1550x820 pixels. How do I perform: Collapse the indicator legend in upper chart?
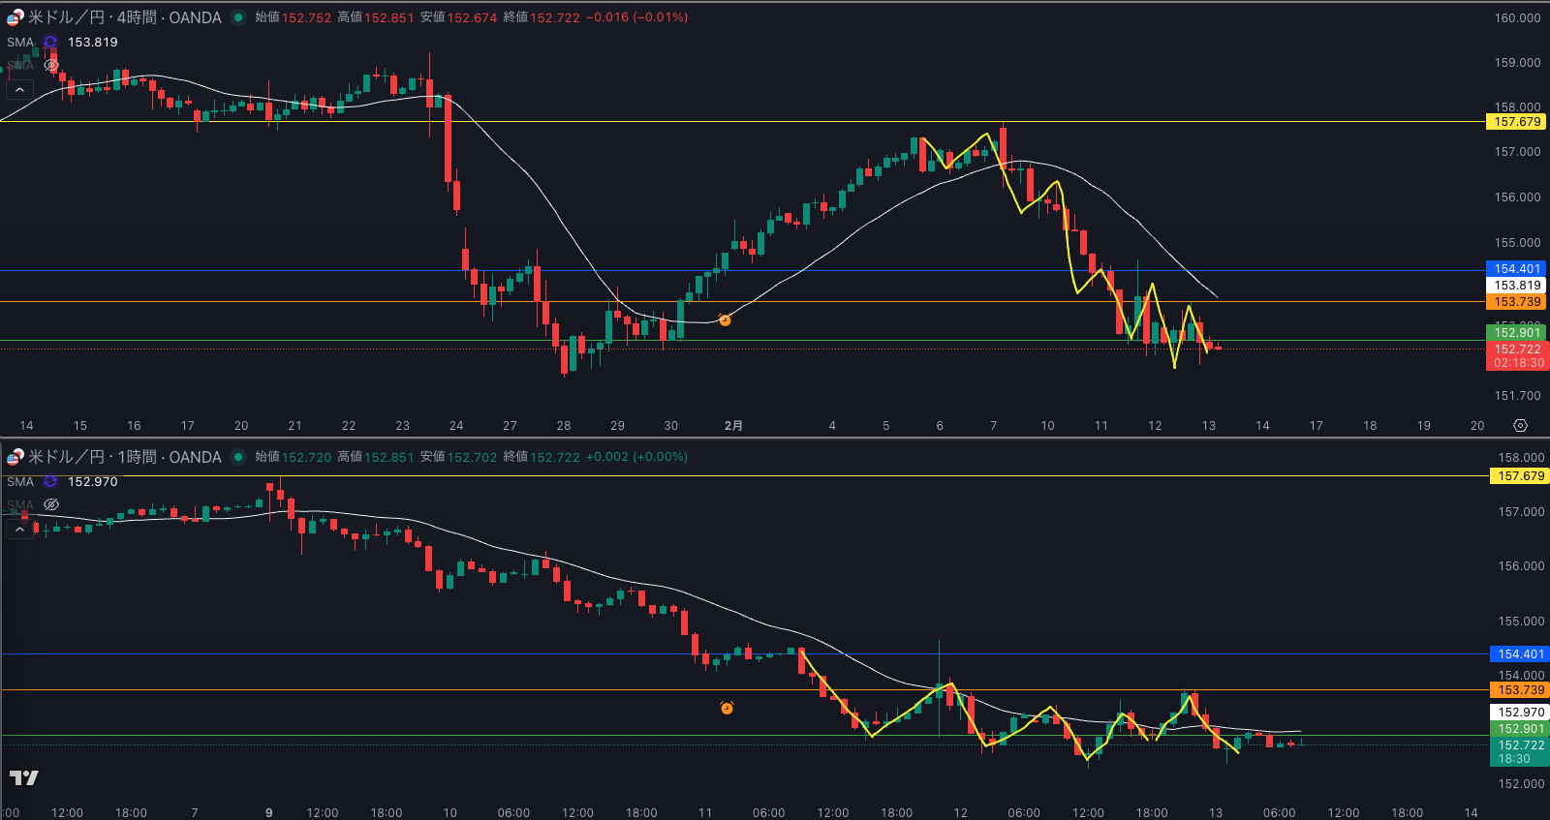[19, 90]
